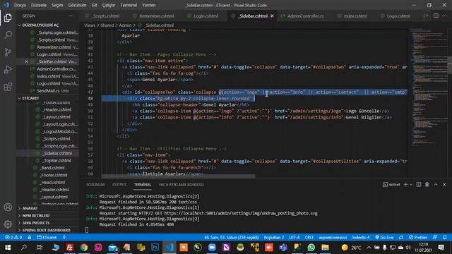Open SendMail.cs in open editors
This screenshot has height=254, width=452.
click(49, 91)
